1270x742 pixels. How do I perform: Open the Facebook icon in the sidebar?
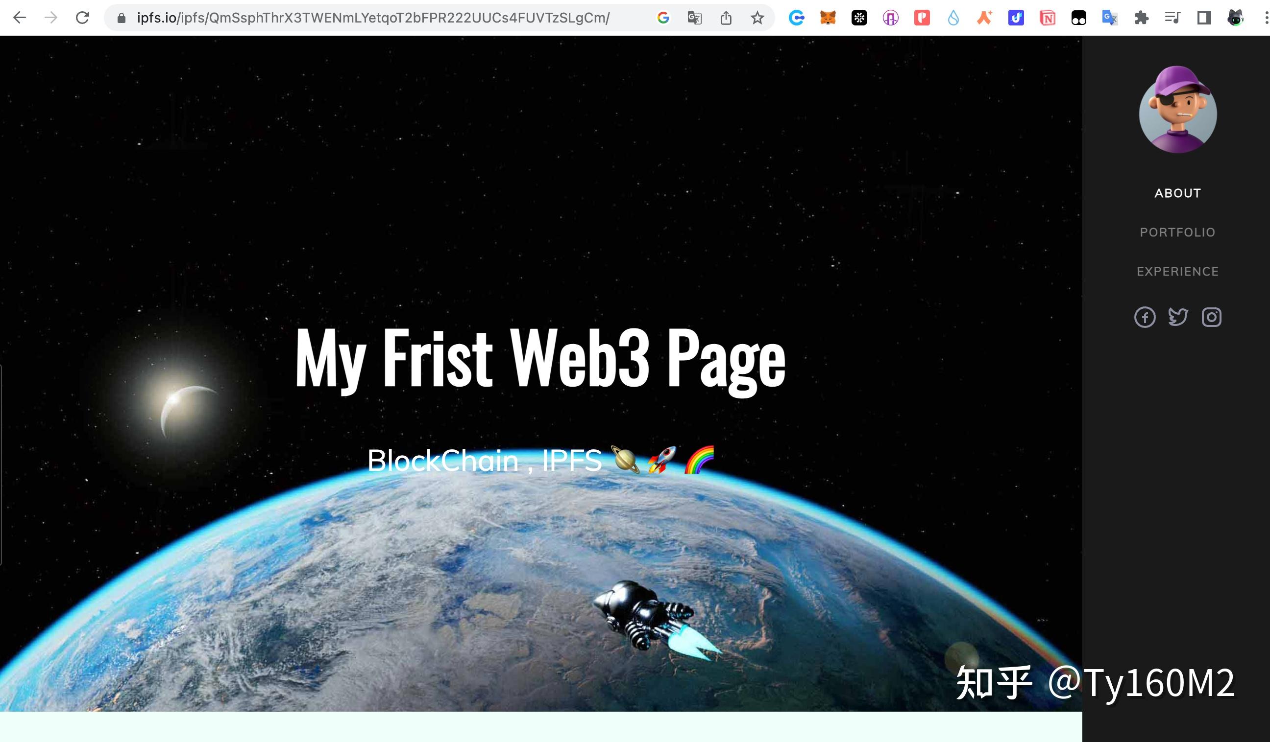coord(1146,317)
